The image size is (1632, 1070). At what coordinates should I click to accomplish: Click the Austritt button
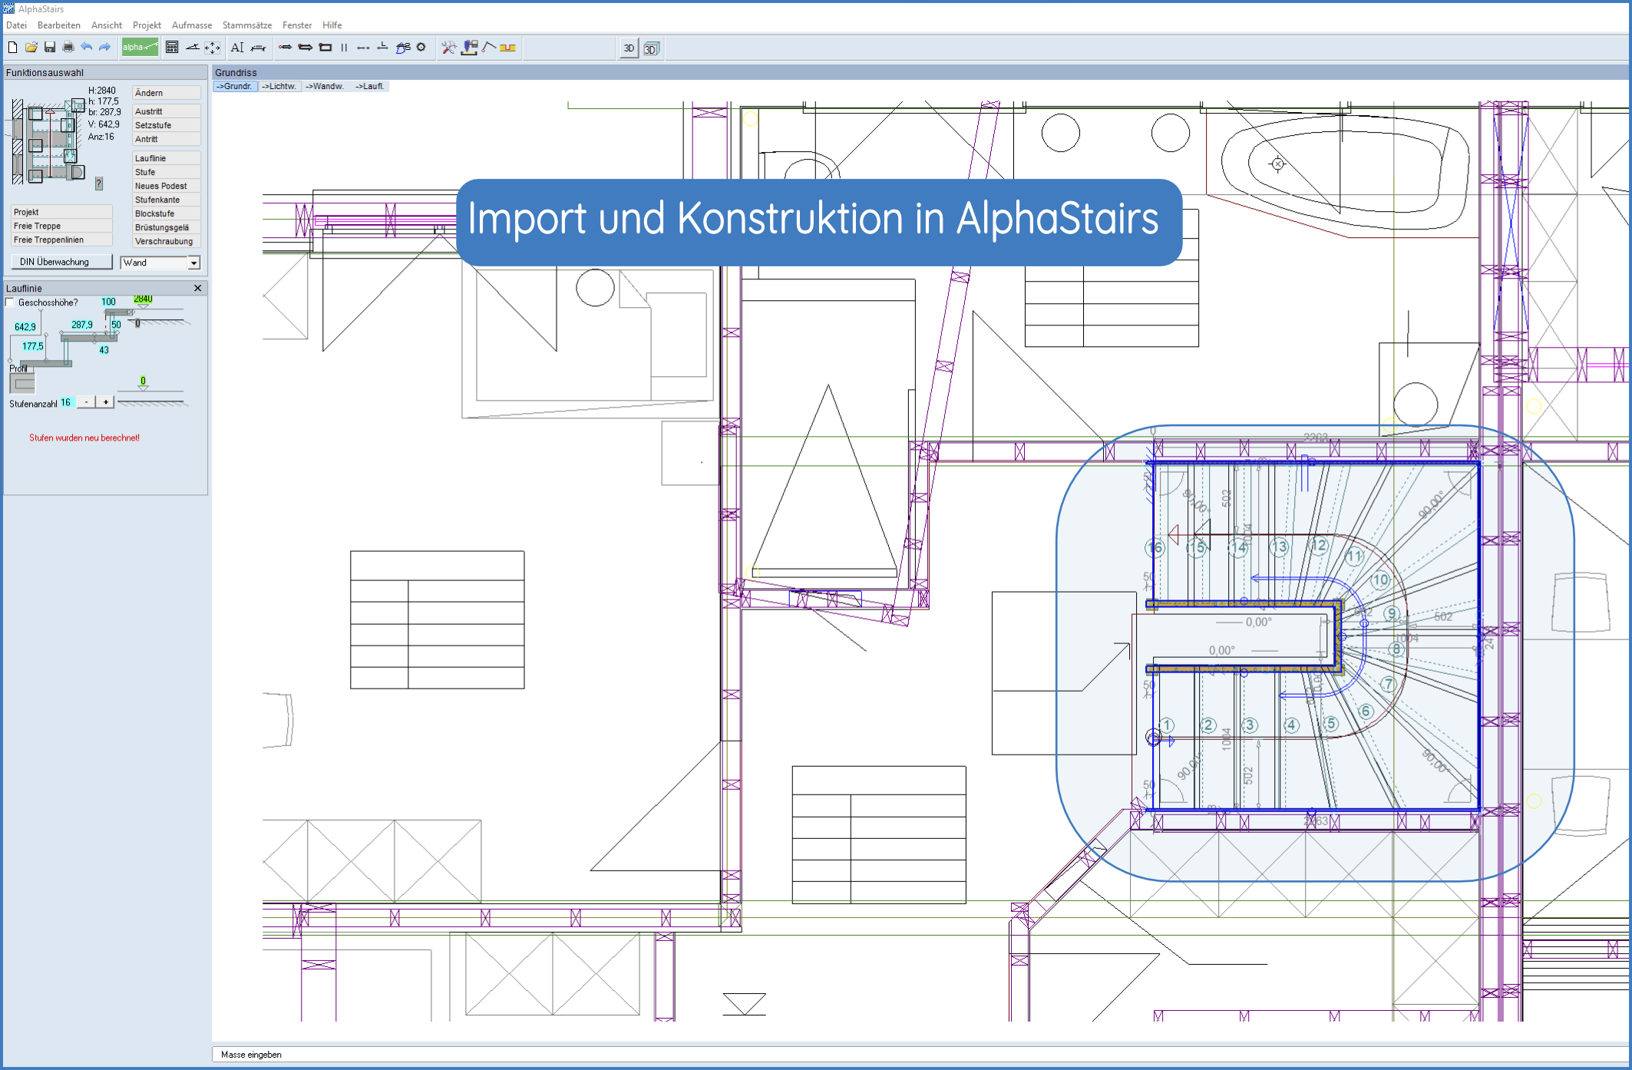tap(167, 111)
